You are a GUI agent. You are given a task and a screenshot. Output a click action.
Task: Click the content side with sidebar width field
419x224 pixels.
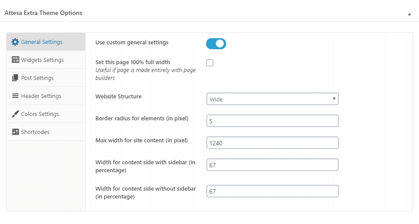[272, 165]
